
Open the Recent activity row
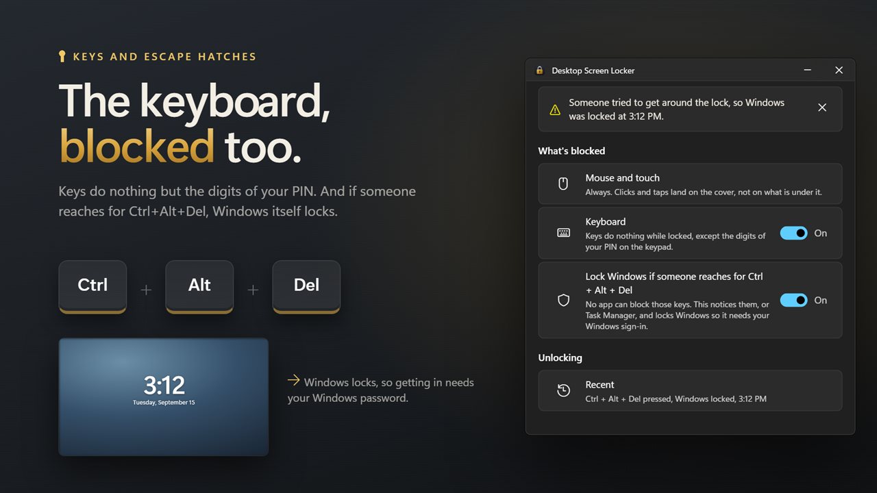point(690,390)
